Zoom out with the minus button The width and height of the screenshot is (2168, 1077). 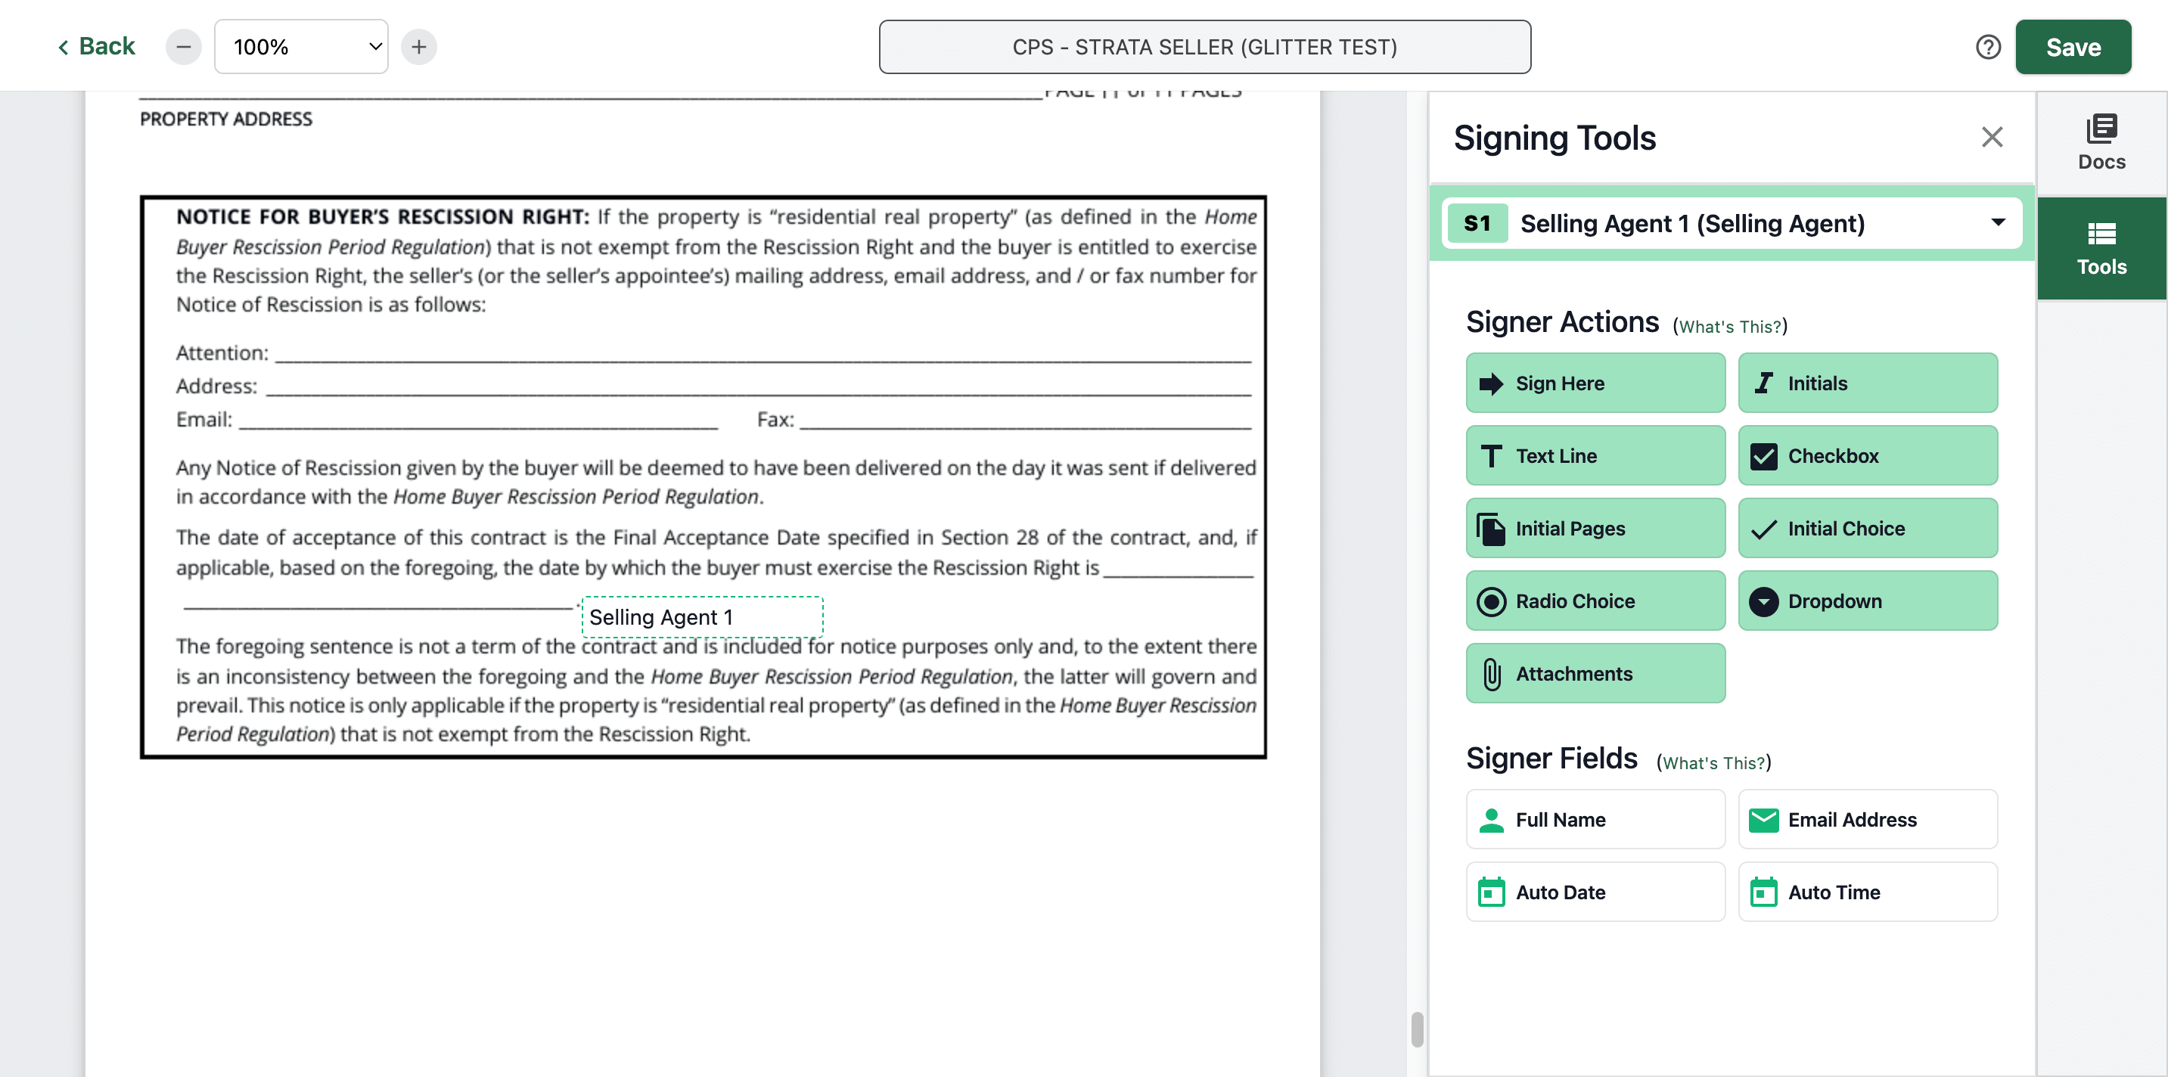point(184,46)
